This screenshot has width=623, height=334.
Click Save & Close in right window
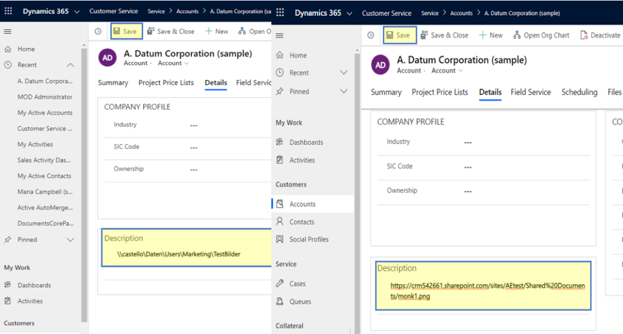point(445,35)
